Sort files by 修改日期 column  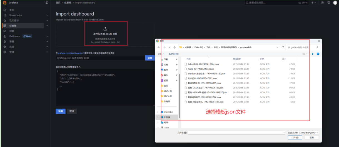click(237, 59)
